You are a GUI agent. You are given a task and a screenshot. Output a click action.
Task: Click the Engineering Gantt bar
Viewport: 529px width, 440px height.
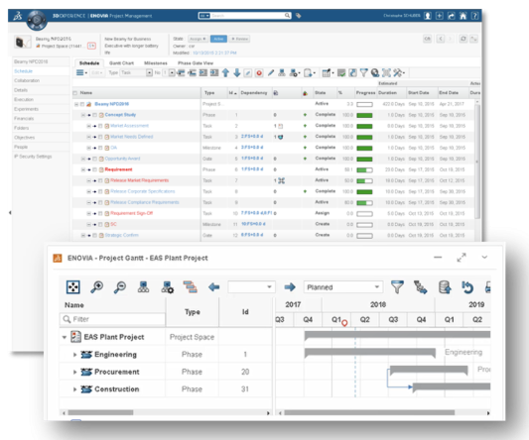click(x=370, y=353)
